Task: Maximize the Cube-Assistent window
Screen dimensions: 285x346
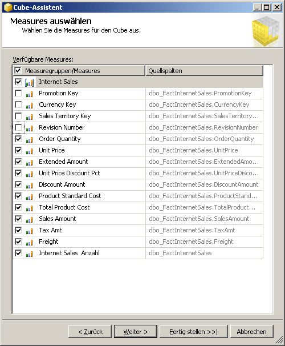Action: pyautogui.click(x=267, y=7)
